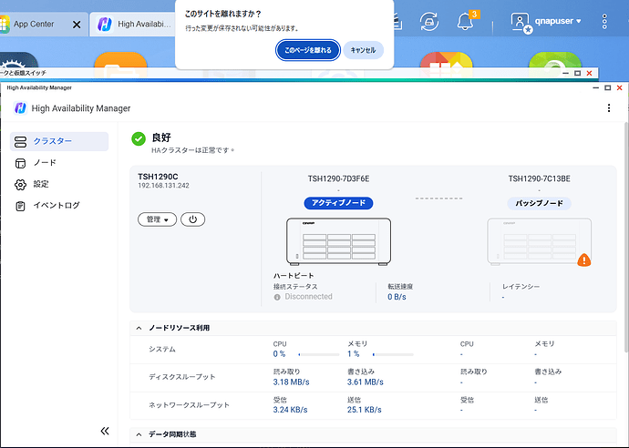The image size is (629, 448).
Task: Click the active node NAS image
Action: [339, 242]
